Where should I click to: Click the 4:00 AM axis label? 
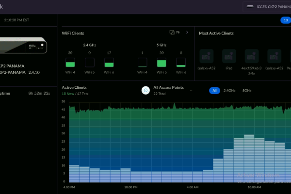[x=193, y=187]
